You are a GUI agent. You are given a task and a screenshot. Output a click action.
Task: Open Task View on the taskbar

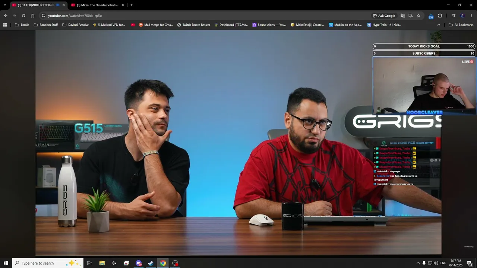coord(89,263)
